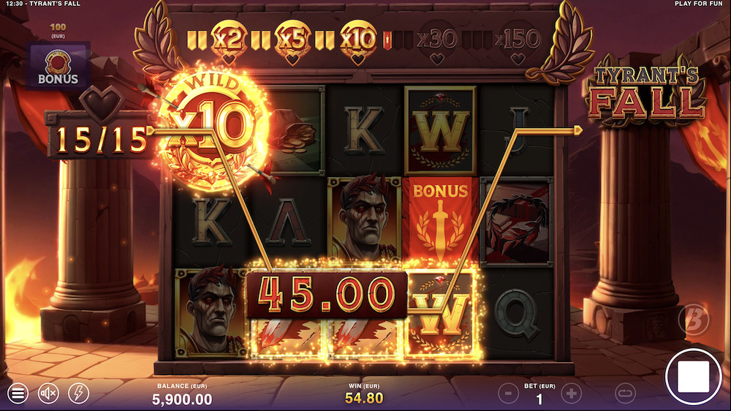
Task: Open the autoplay loop icon
Action: [x=625, y=393]
